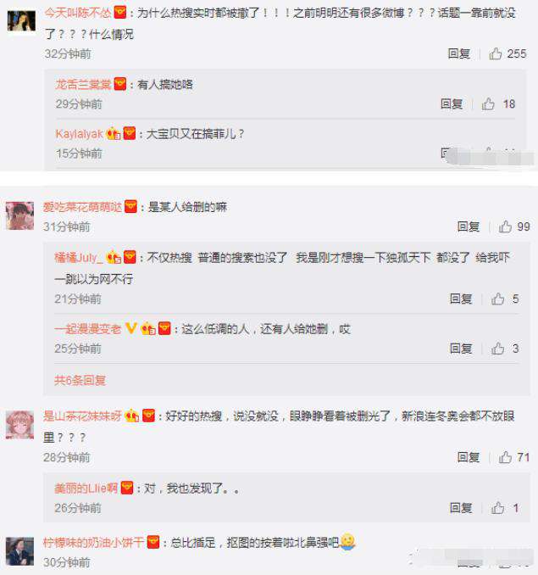Click the red badge next to 龙舌兰棠棠
538x575 pixels.
pyautogui.click(x=120, y=84)
